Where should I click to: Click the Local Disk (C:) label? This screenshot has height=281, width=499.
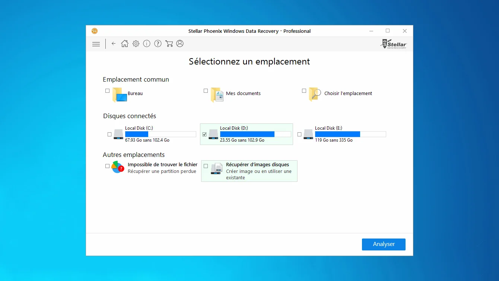pos(139,128)
